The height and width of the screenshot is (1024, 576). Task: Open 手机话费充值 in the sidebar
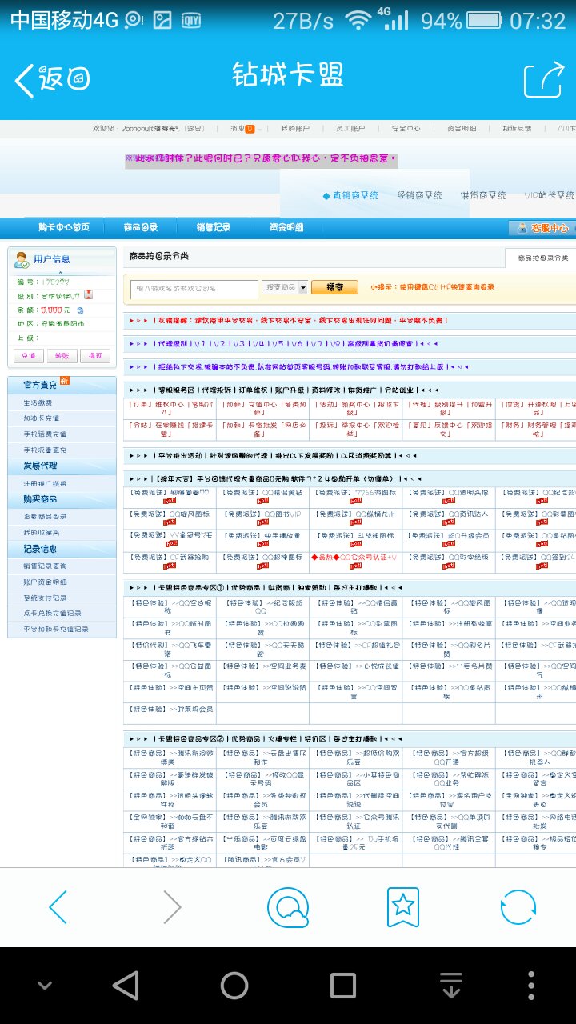45,434
